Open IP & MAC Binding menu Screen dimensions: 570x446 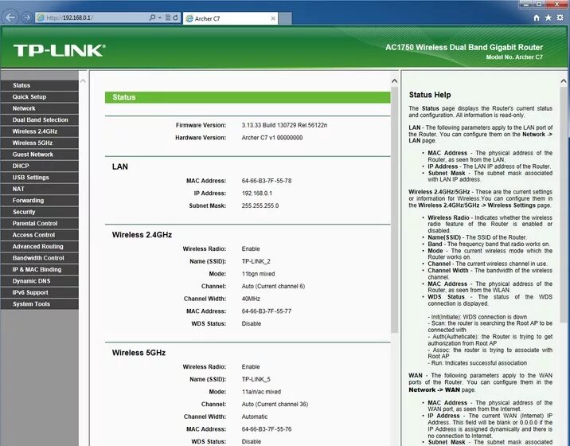pyautogui.click(x=39, y=269)
